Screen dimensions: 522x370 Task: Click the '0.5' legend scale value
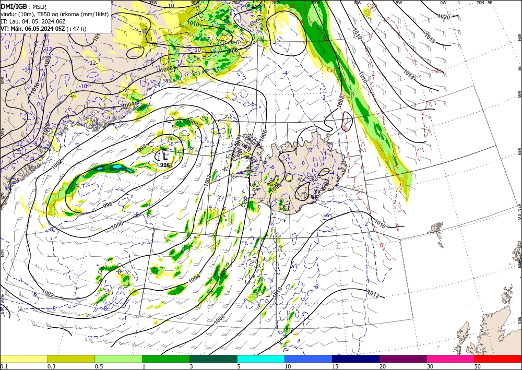coord(99,366)
